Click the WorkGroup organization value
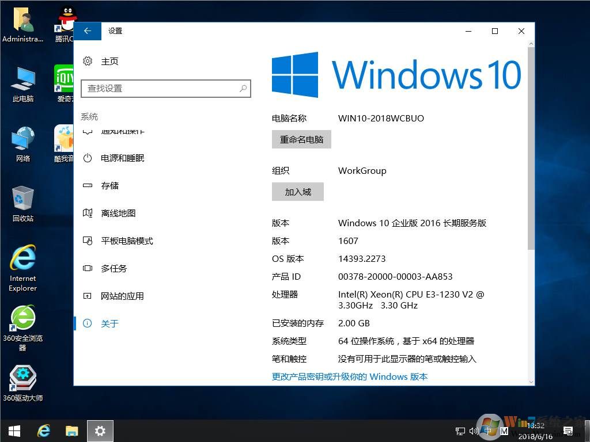This screenshot has height=442, width=590. 362,170
